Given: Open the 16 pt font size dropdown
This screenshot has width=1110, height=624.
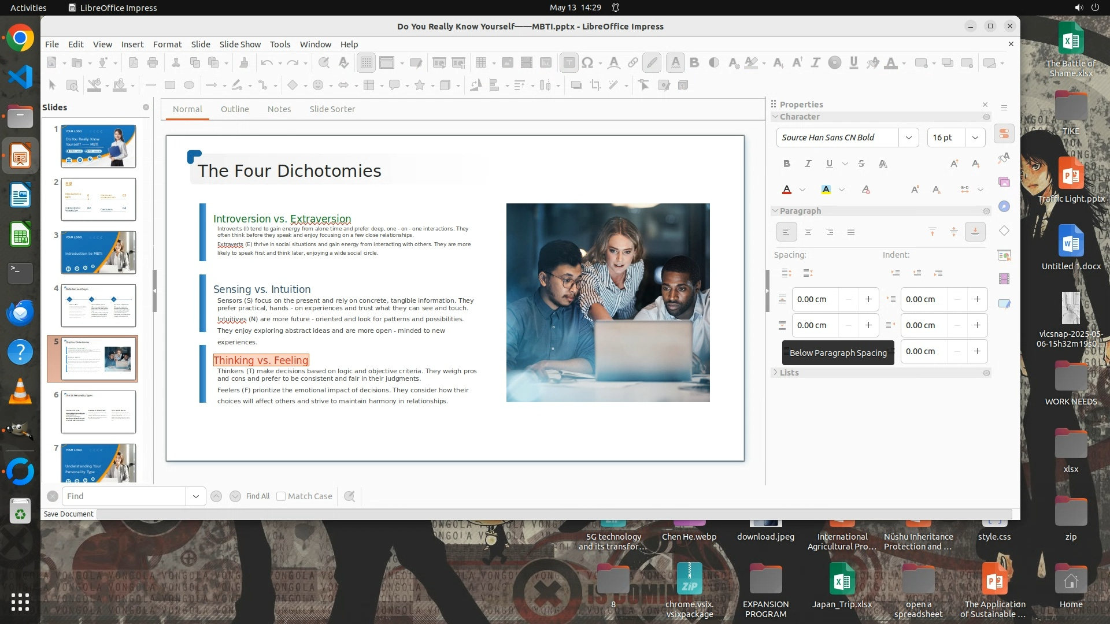Looking at the screenshot, I should tap(975, 138).
